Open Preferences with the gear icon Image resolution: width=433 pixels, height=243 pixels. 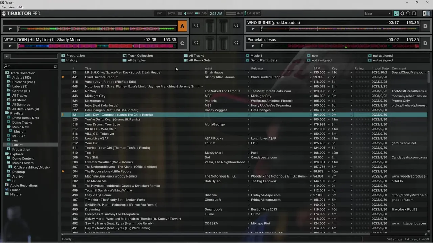402,13
